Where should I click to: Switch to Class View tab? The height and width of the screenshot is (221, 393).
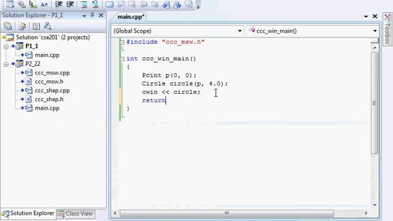[x=76, y=214]
